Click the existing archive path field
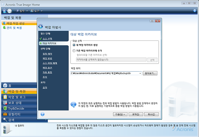Screen dimensions: 199x137 pyautogui.click(x=111, y=59)
